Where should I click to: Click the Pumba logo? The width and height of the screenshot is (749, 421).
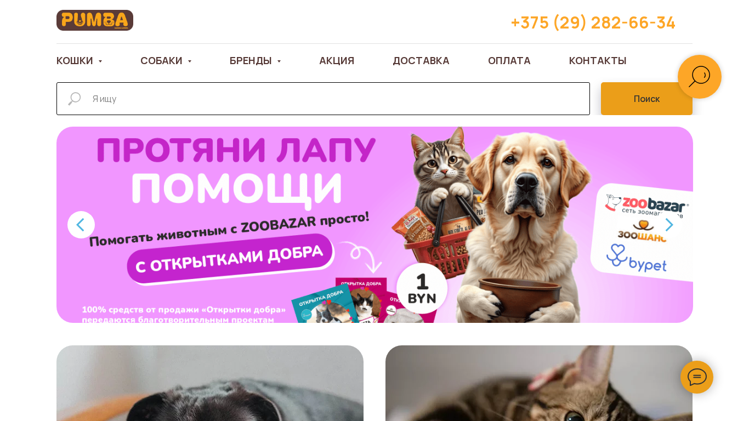(x=95, y=20)
